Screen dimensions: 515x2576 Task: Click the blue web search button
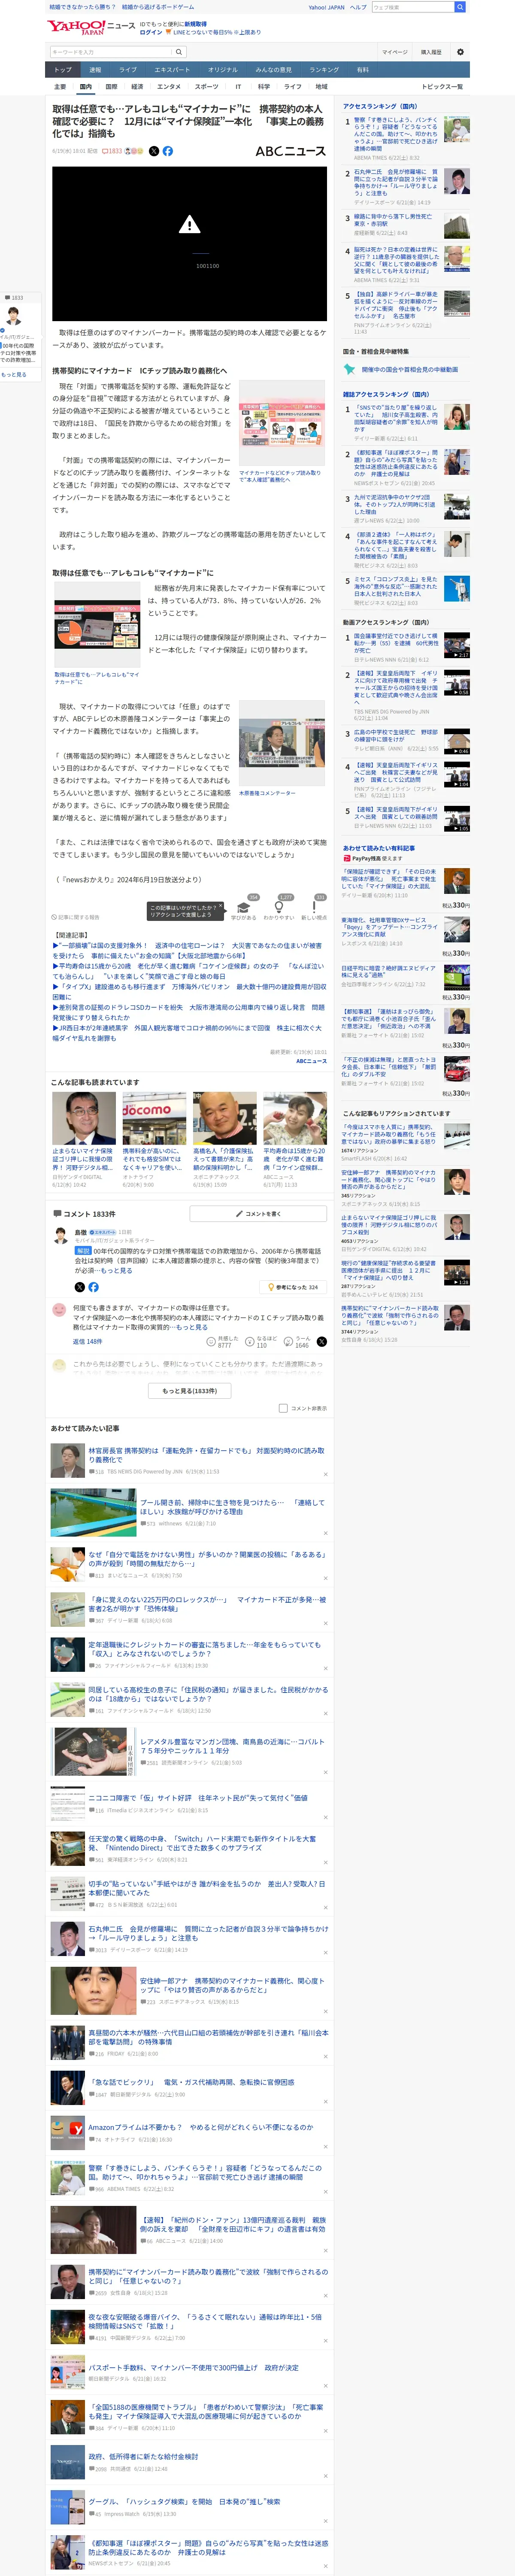coord(460,7)
